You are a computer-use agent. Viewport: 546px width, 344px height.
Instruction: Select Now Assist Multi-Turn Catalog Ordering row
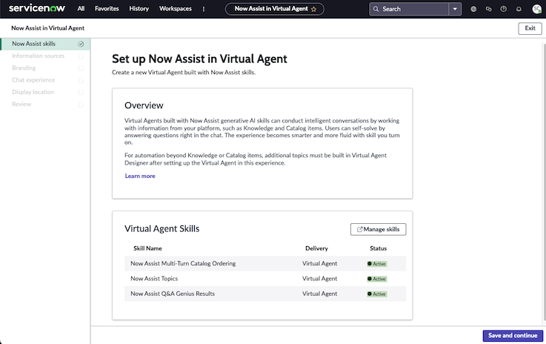265,263
